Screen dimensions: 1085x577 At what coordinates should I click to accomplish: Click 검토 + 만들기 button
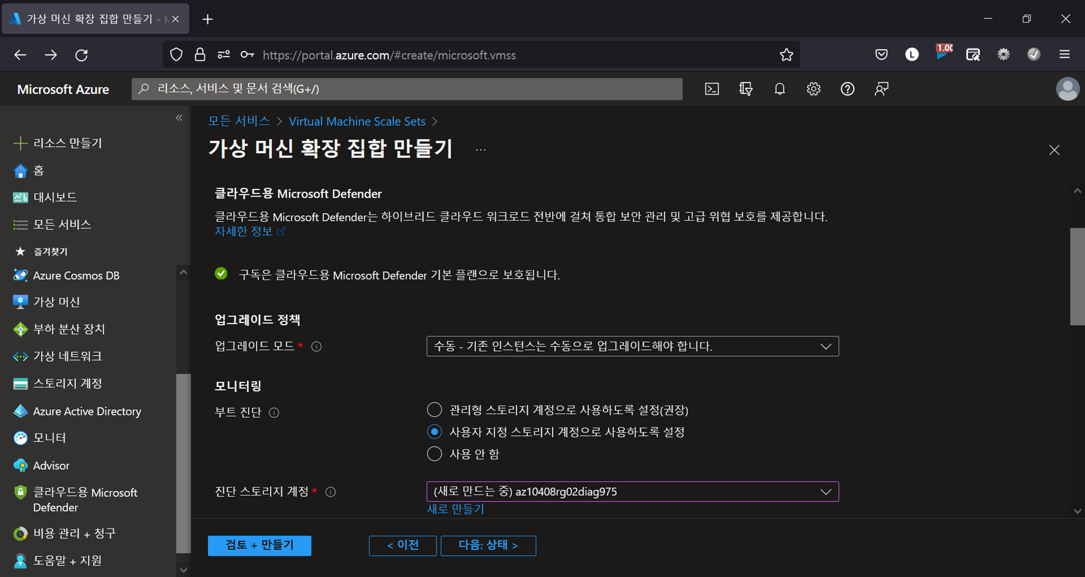tap(259, 546)
